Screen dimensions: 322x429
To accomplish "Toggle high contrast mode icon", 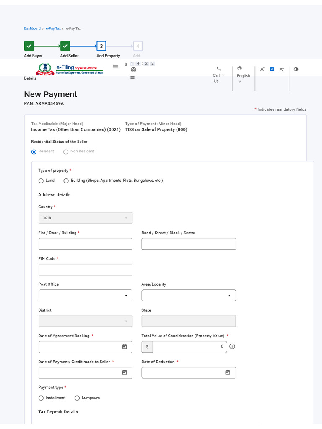I will pyautogui.click(x=296, y=69).
